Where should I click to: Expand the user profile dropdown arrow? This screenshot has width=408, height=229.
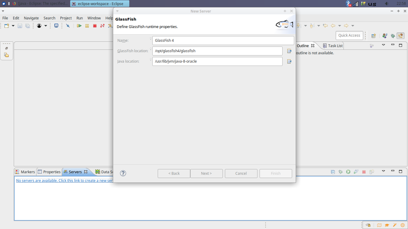pos(46,26)
